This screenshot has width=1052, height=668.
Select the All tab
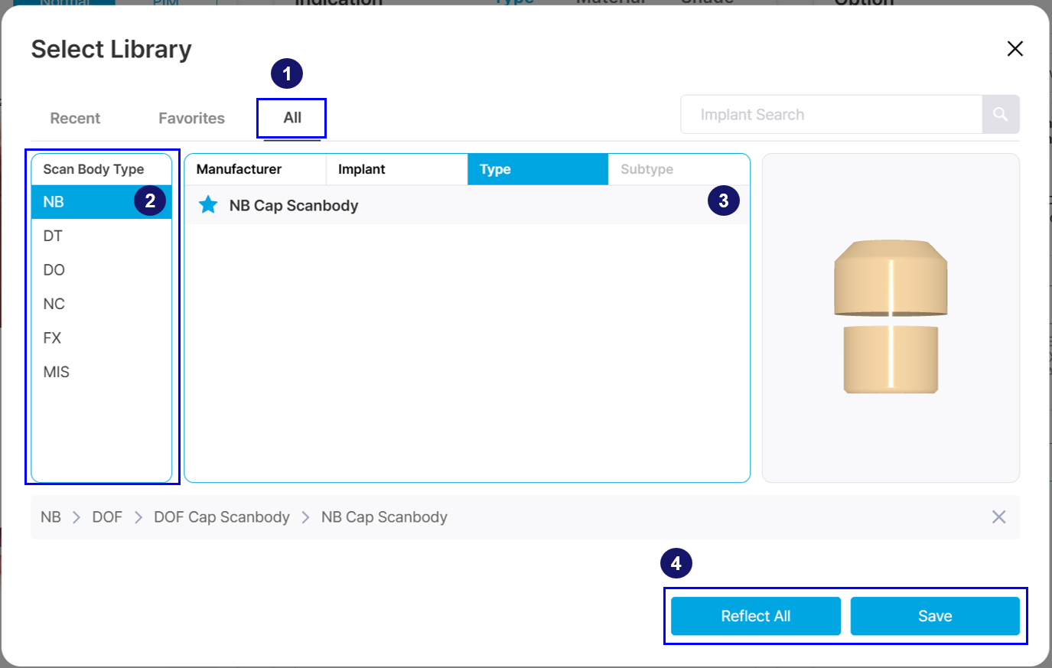(292, 118)
